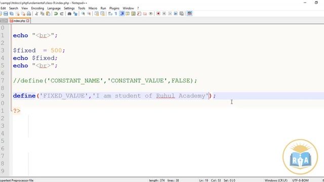Image resolution: width=324 pixels, height=182 pixels.
Task: Click the Copy toolbar icon
Action: point(43,14)
